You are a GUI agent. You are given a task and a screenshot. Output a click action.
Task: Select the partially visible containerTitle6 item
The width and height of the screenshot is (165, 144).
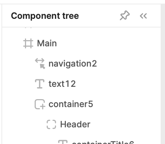pos(103,142)
